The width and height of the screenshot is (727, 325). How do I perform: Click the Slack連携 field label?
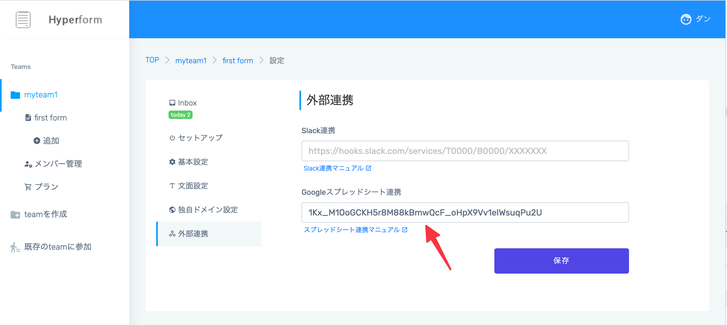(x=318, y=130)
